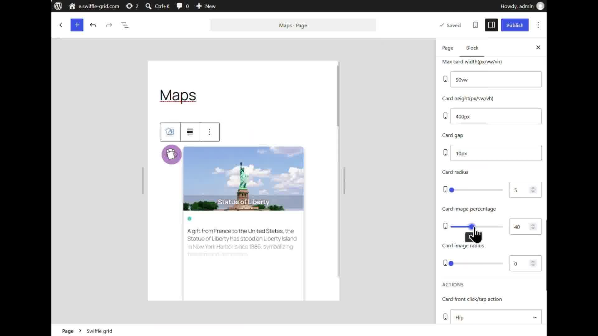Switch to the Block tab
Viewport: 598px width, 336px height.
tap(472, 48)
